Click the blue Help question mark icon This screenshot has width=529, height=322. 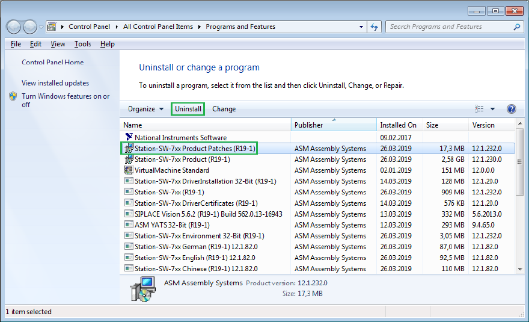(511, 109)
